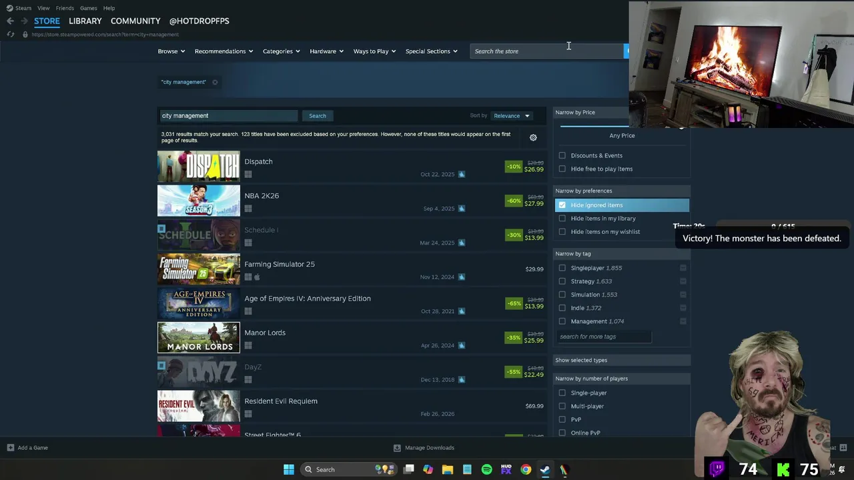This screenshot has width=854, height=480.
Task: Expand the Categories menu
Action: pos(281,51)
